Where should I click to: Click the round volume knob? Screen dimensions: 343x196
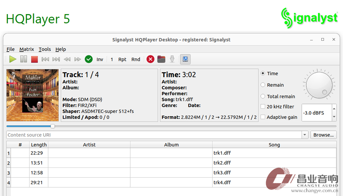click(319, 85)
